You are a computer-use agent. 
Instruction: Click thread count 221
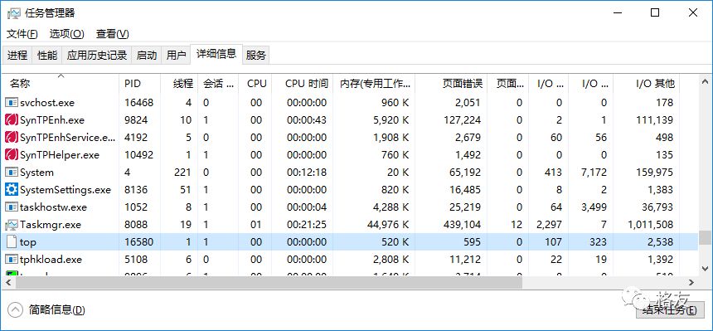point(182,173)
